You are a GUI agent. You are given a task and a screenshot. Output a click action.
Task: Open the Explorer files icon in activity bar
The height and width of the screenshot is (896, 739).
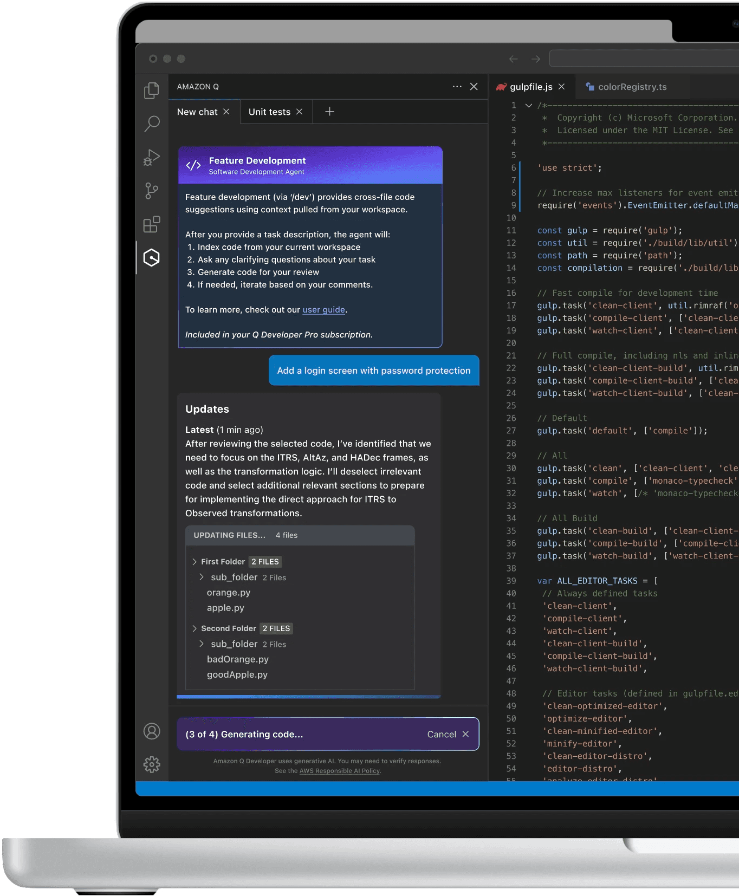pos(152,90)
